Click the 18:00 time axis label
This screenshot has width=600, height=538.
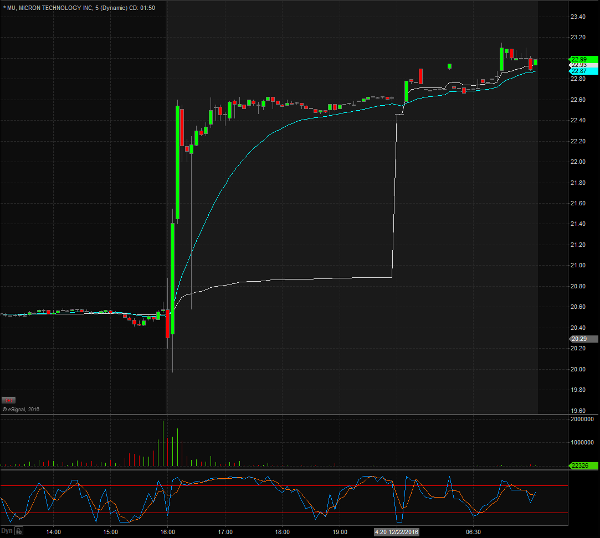[283, 532]
